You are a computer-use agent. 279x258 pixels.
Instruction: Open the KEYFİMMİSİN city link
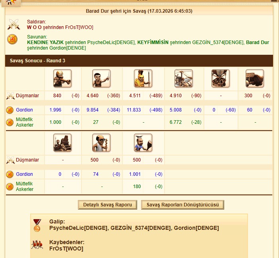[x=153, y=42]
